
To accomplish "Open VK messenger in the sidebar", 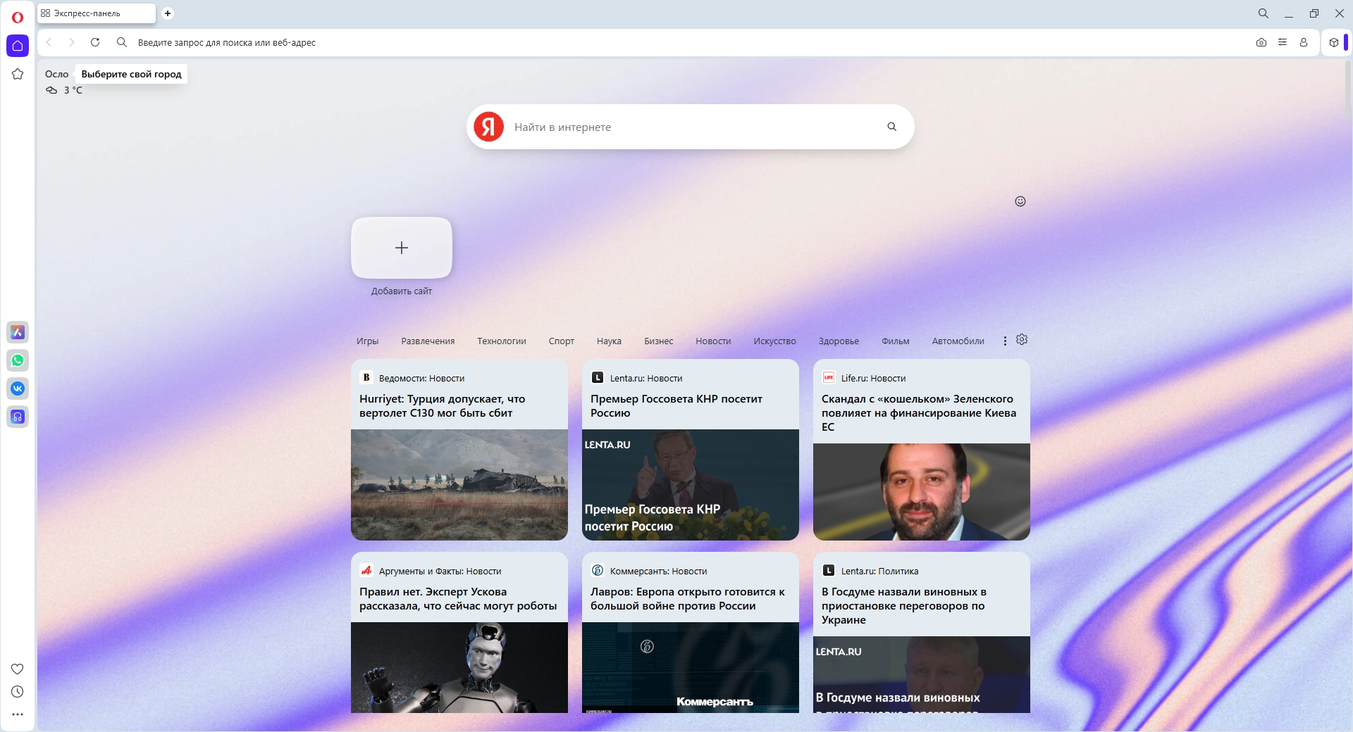I will point(18,389).
